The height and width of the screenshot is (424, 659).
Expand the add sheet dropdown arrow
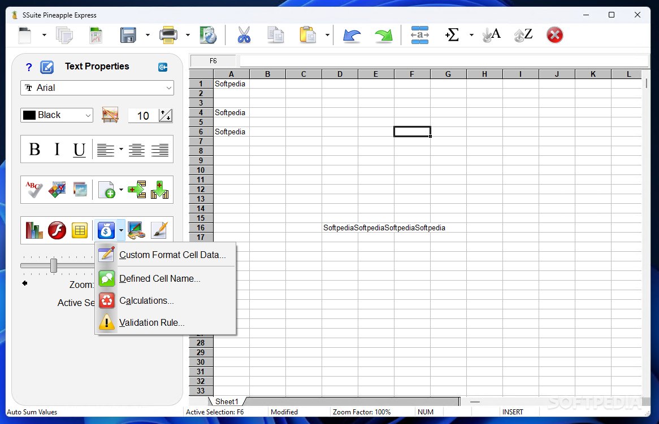[121, 190]
